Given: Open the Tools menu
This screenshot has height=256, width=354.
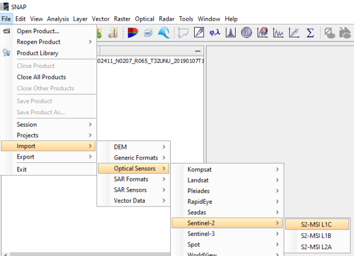Looking at the screenshot, I should point(186,19).
